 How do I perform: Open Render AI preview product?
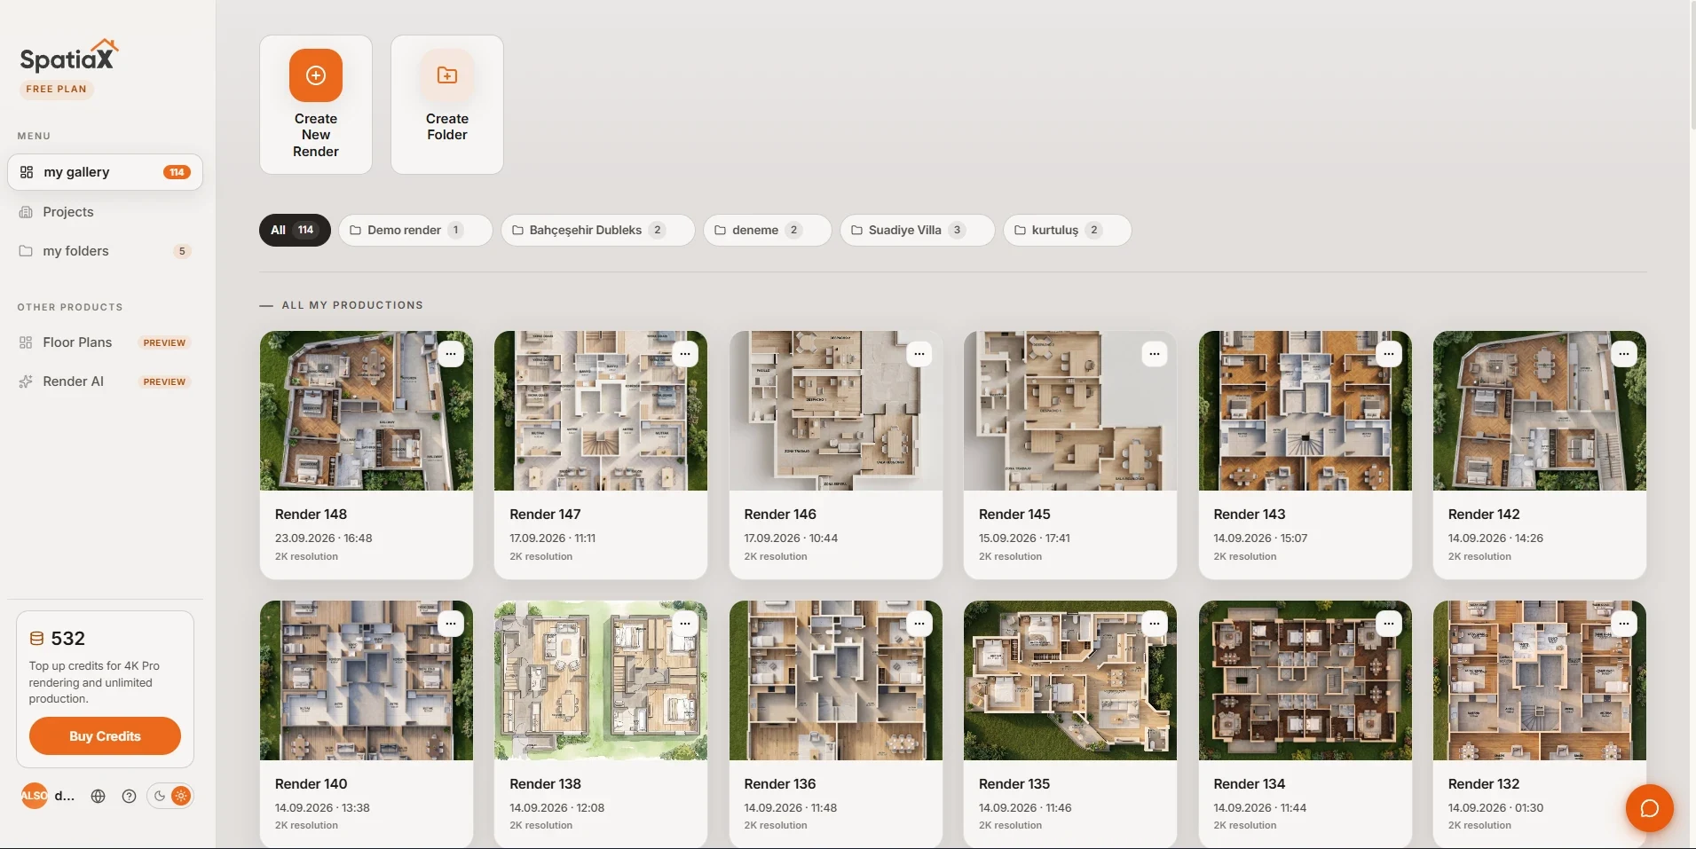(x=105, y=381)
